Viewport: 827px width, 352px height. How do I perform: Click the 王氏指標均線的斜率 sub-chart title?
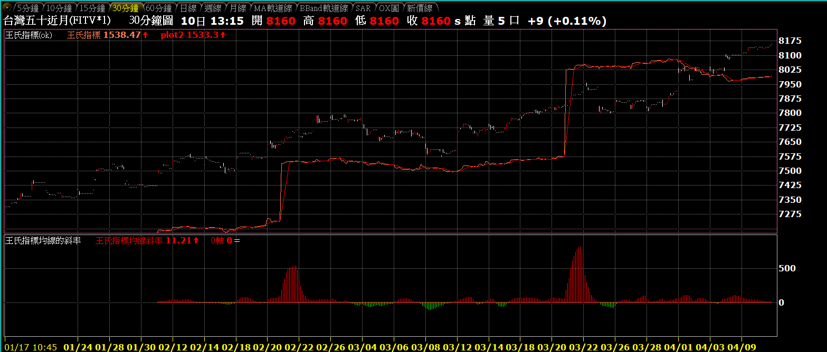click(x=43, y=240)
